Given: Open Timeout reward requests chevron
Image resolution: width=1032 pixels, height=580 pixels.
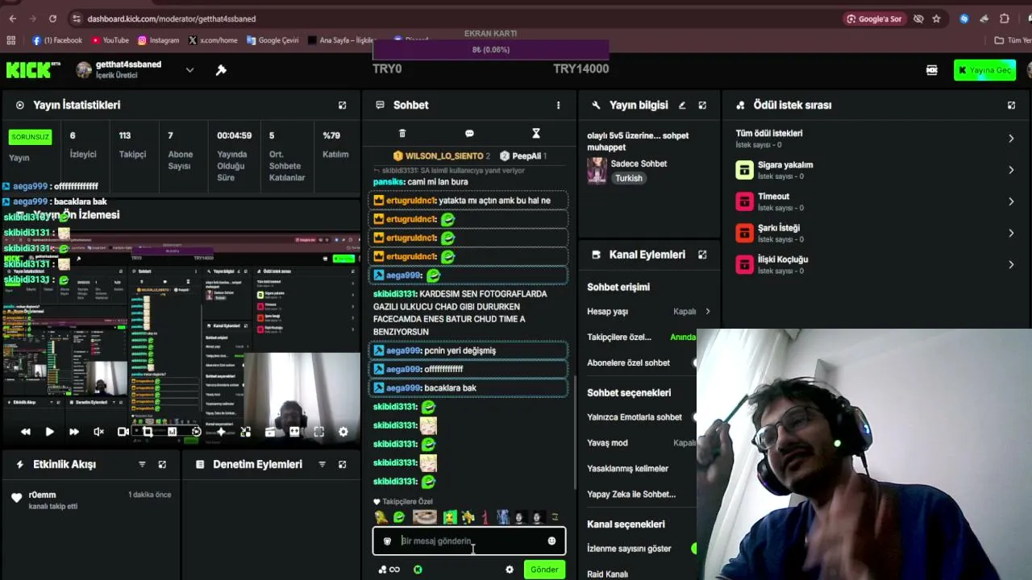Looking at the screenshot, I should (x=1011, y=201).
